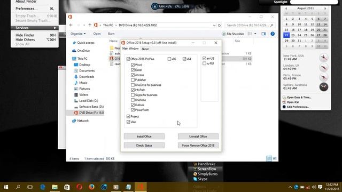Go up one folder level

90,25
